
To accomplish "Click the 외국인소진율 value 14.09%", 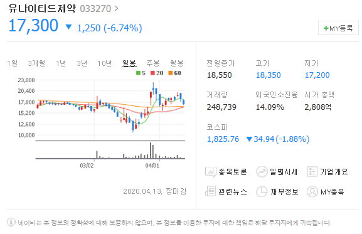I will (x=270, y=107).
